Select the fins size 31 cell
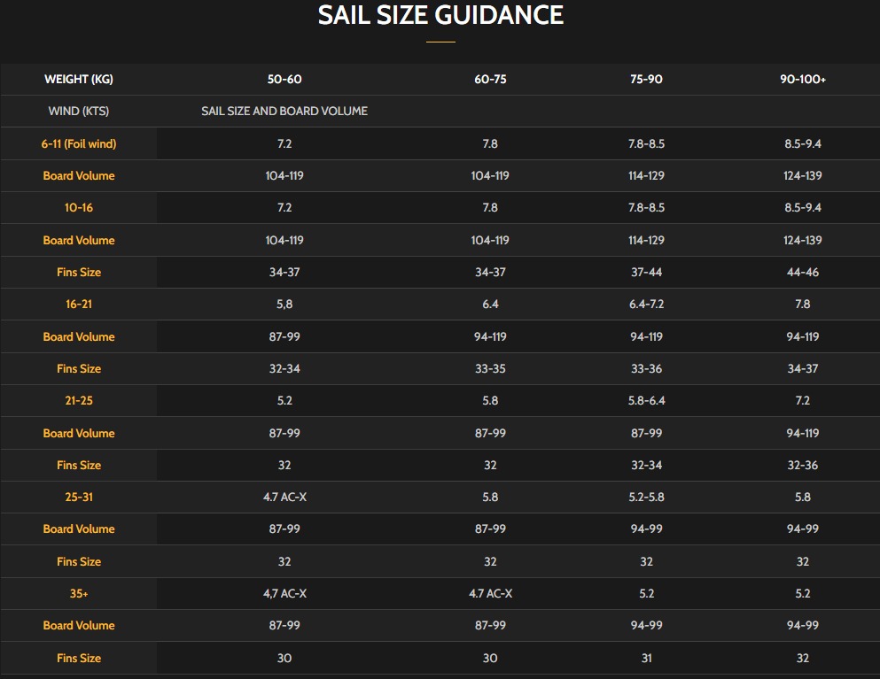This screenshot has width=880, height=679. (646, 659)
